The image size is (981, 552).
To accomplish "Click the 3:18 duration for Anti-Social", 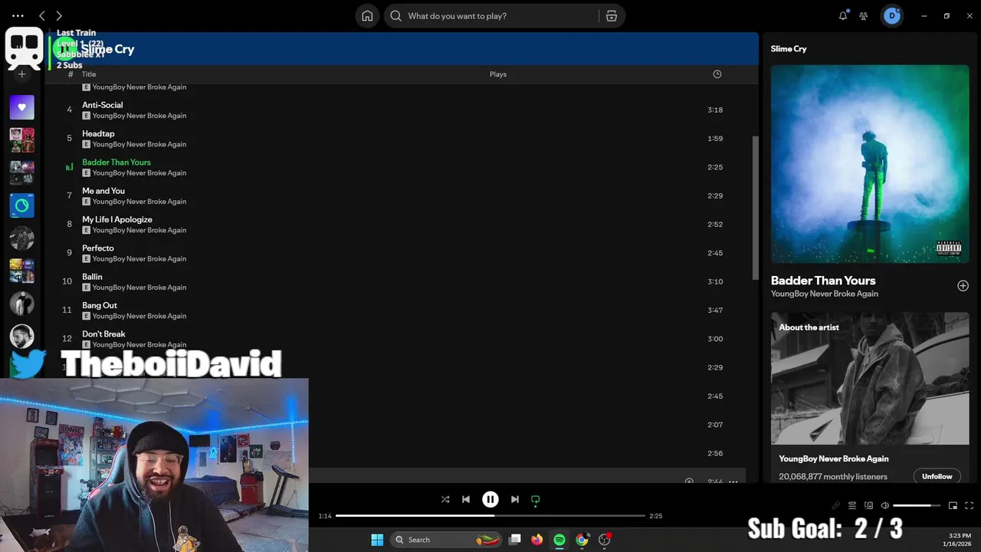I will point(715,110).
